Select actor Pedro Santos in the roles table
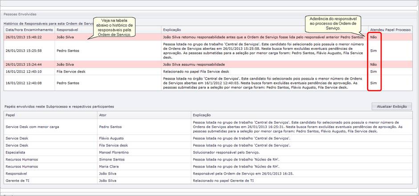 (110, 127)
